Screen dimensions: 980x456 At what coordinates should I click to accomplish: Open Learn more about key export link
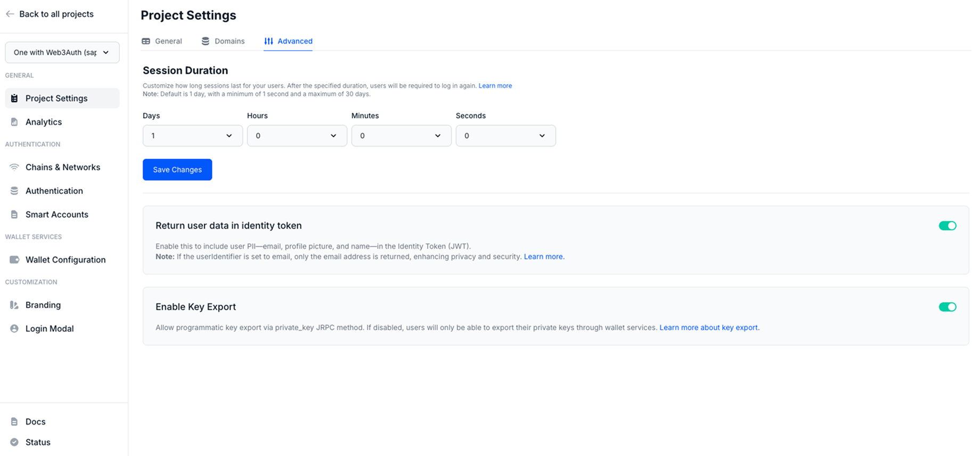[708, 328]
